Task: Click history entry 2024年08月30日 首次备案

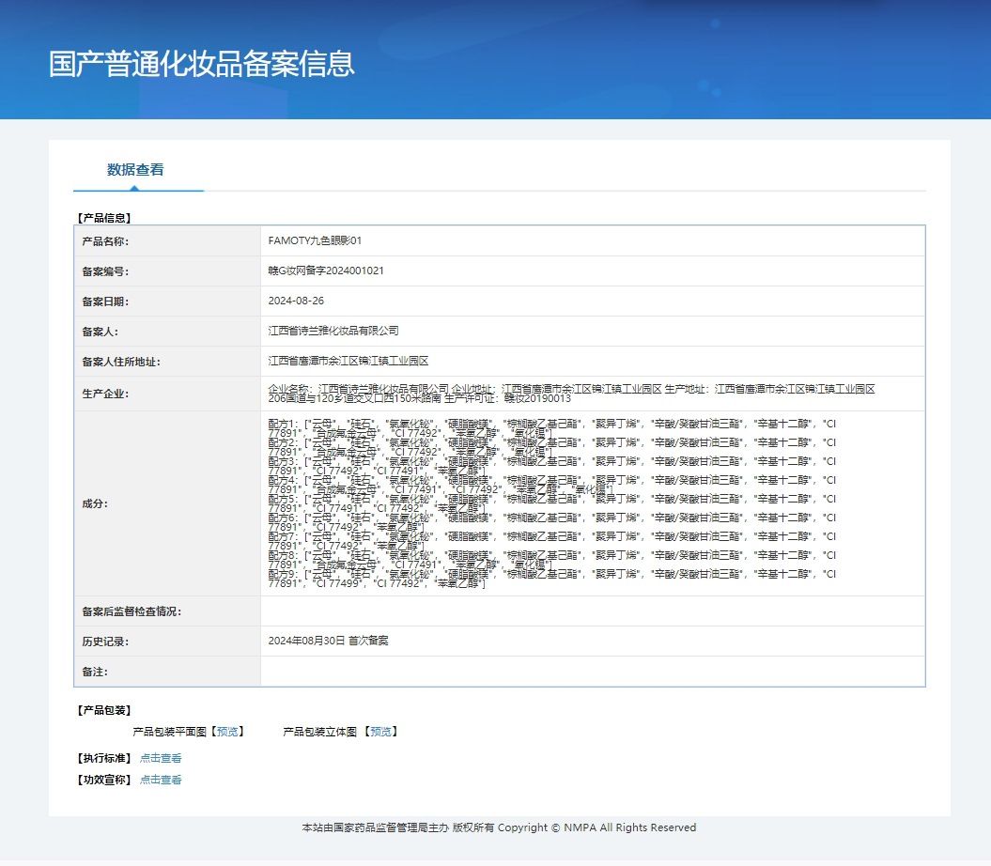Action: tap(328, 641)
